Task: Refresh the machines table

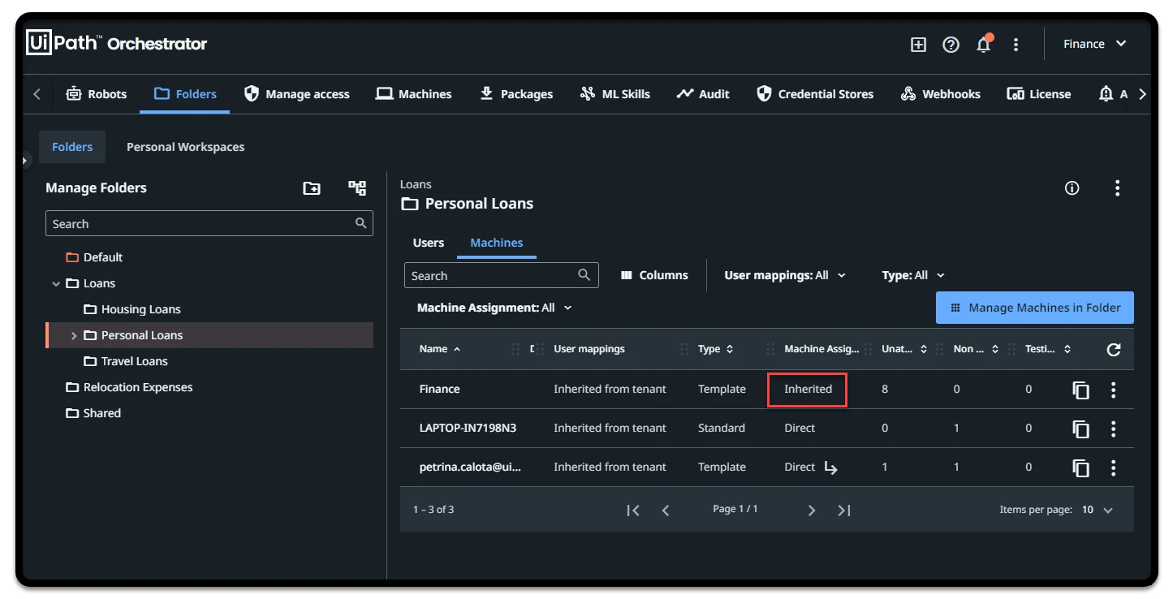Action: coord(1114,349)
